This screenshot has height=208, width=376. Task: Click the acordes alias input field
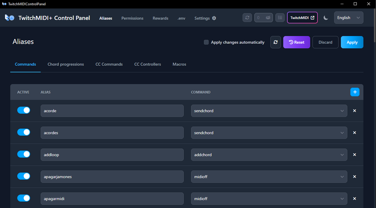click(112, 133)
